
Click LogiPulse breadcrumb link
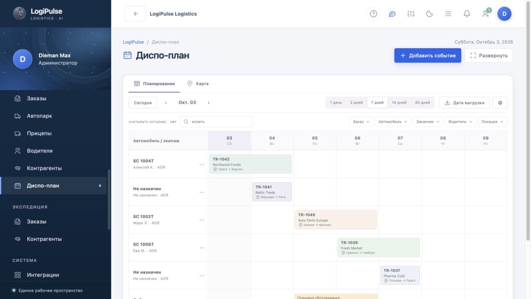point(133,42)
